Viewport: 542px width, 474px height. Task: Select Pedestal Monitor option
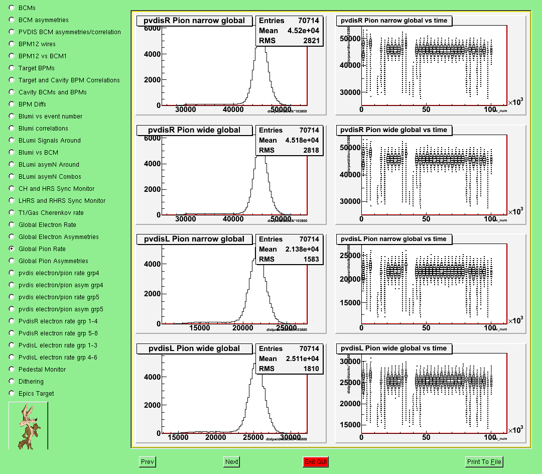12,369
